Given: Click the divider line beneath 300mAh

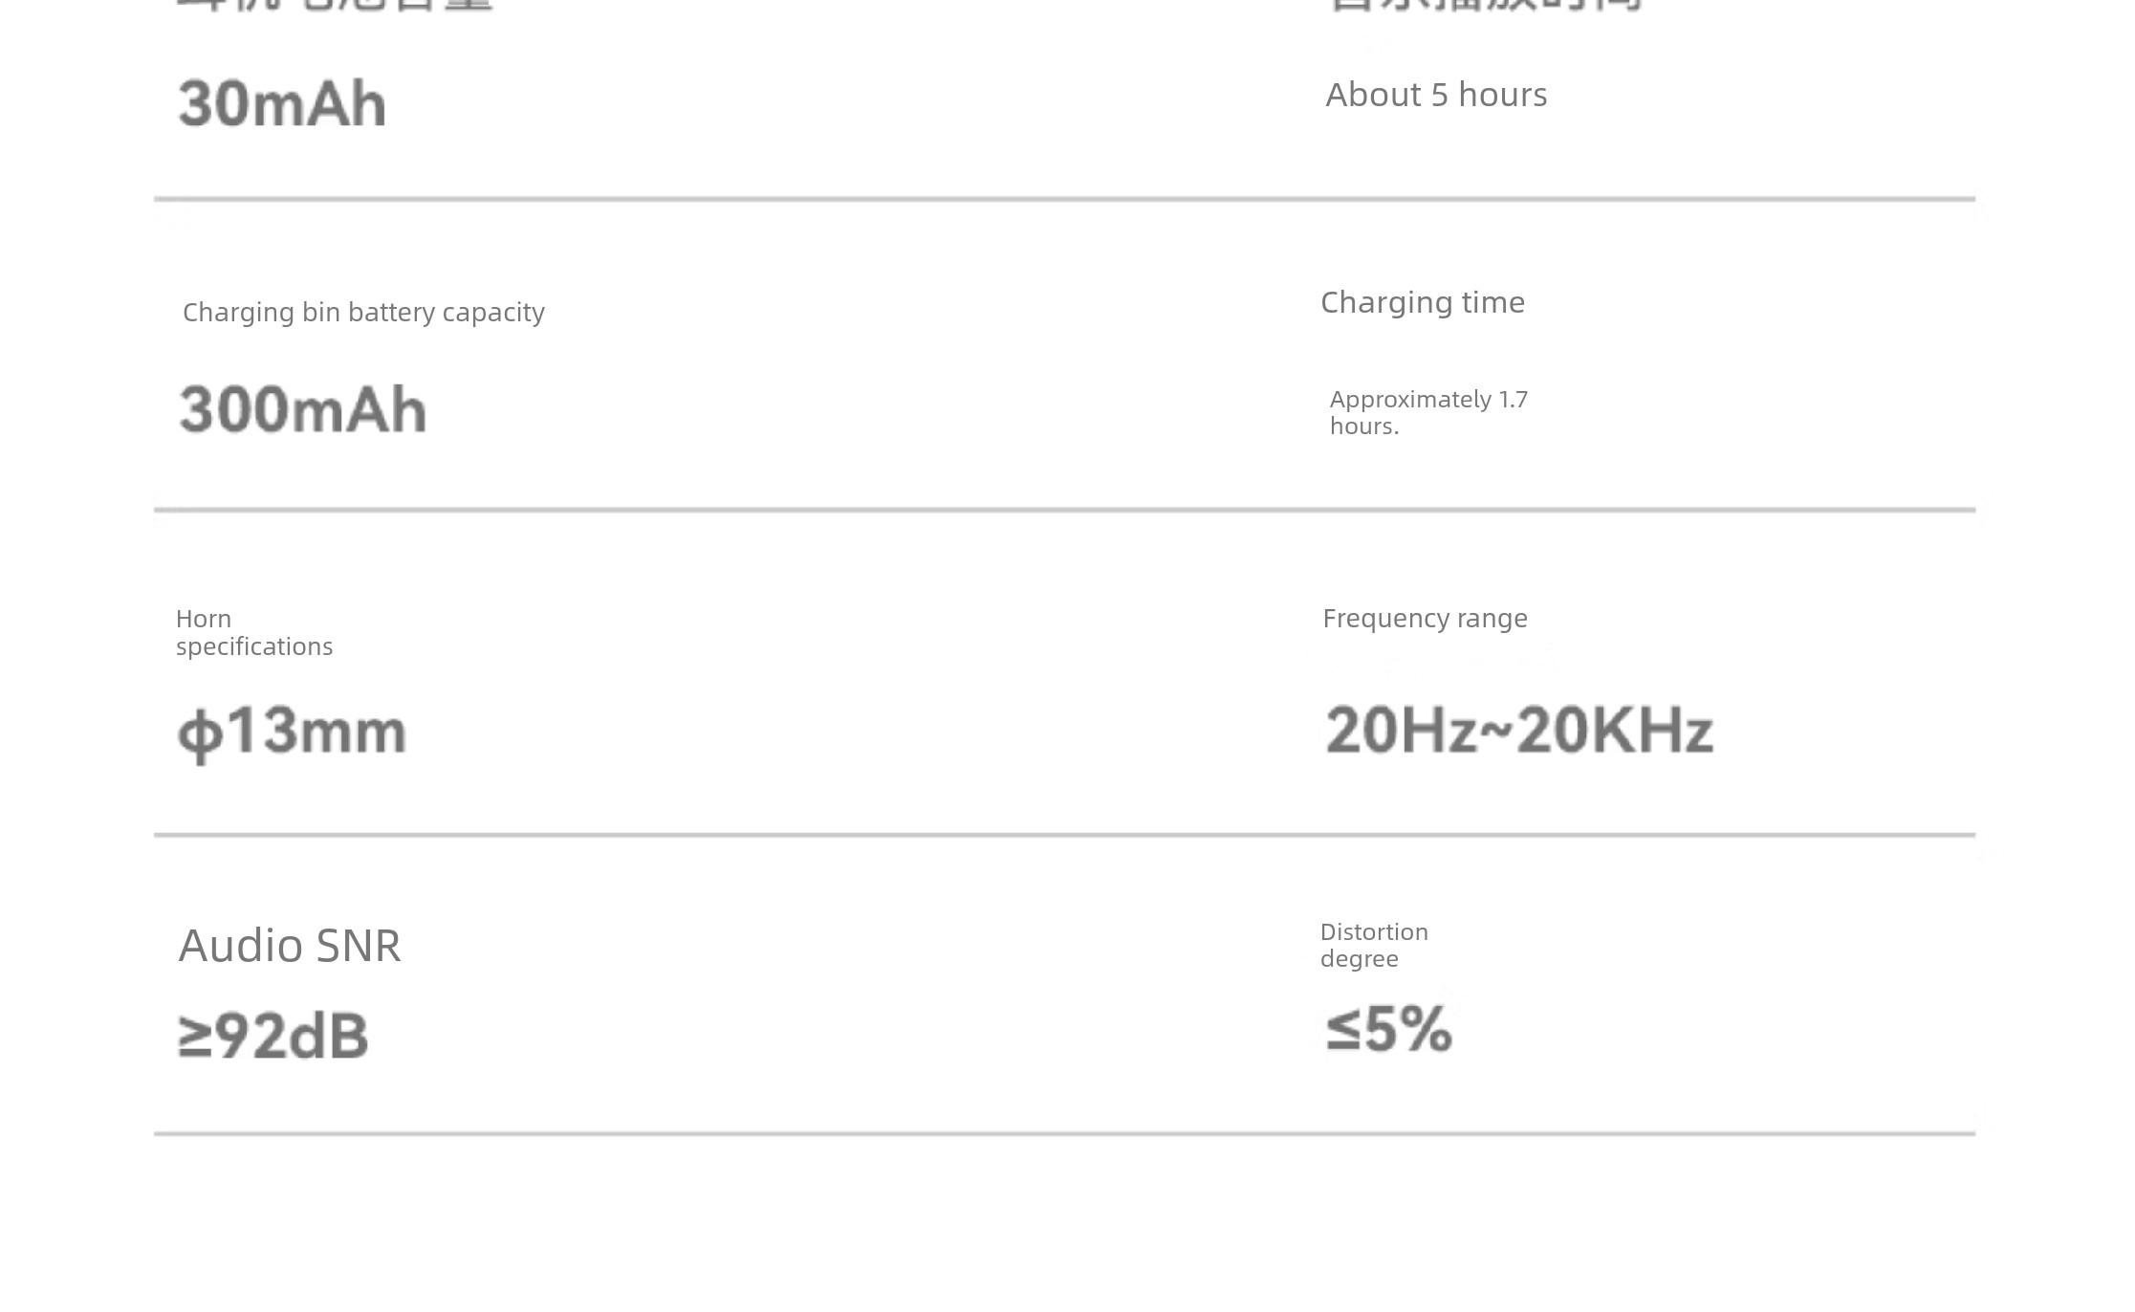Looking at the screenshot, I should [x=1064, y=510].
